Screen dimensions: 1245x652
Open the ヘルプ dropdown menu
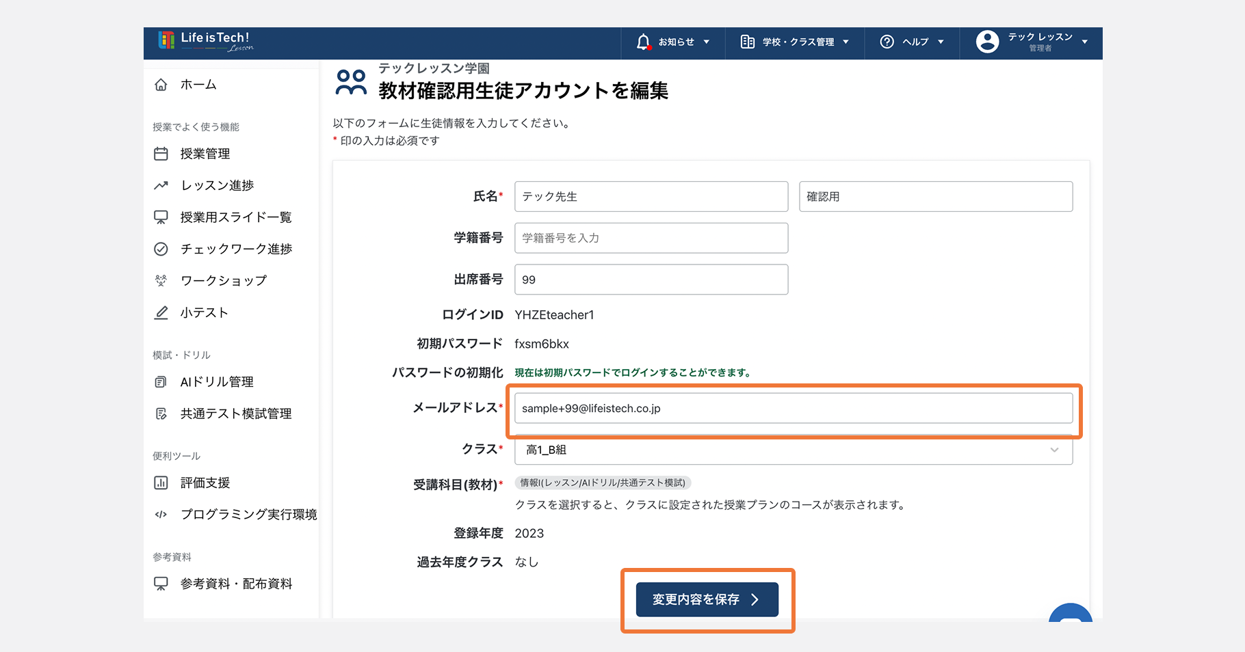(x=912, y=42)
